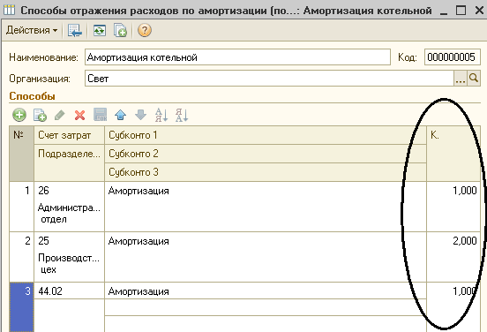
Task: Click the Организация field with Свет
Action: click(269, 79)
